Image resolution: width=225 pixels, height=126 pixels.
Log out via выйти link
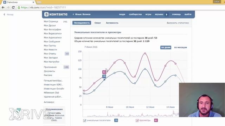click(x=188, y=14)
